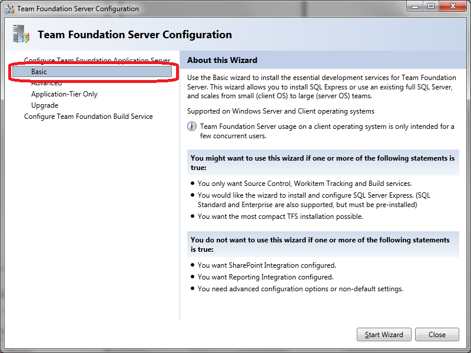Open Configure Team Foundation Build Service
Image resolution: width=471 pixels, height=353 pixels.
pos(88,116)
